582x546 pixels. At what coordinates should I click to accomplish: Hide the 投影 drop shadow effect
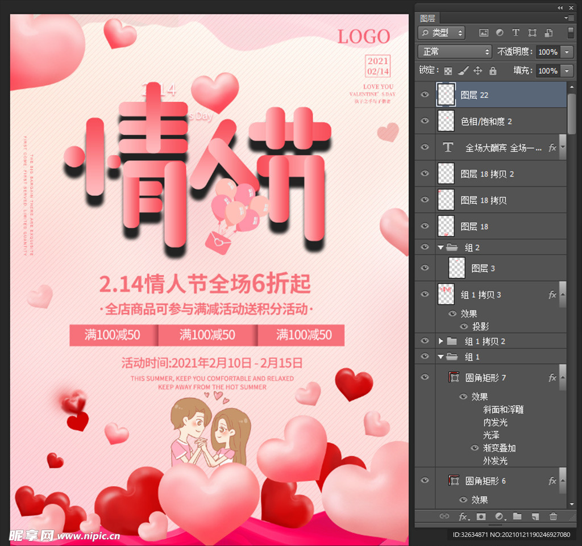coord(464,327)
